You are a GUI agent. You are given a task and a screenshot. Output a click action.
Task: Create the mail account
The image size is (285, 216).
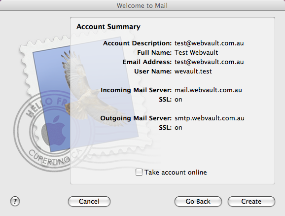[251, 202]
